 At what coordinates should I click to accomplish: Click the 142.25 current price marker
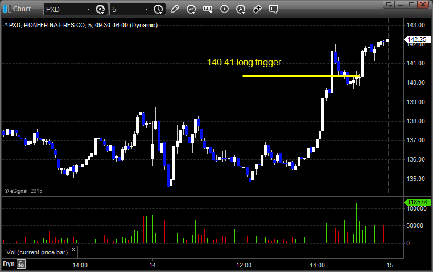[x=416, y=39]
